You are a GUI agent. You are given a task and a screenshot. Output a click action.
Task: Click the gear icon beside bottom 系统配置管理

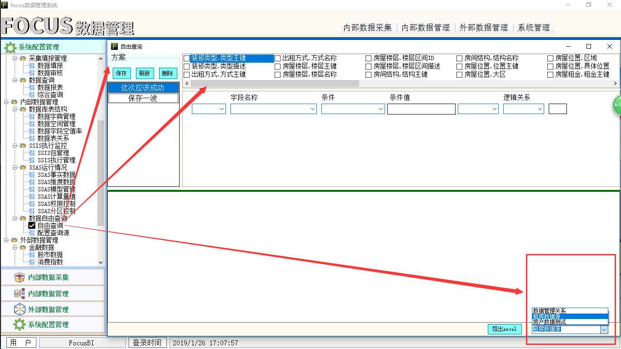pyautogui.click(x=19, y=324)
